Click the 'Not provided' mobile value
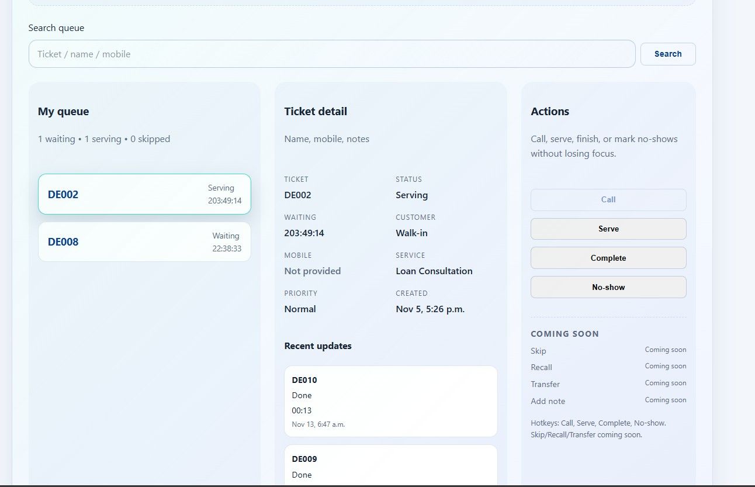The image size is (755, 487). tap(313, 271)
